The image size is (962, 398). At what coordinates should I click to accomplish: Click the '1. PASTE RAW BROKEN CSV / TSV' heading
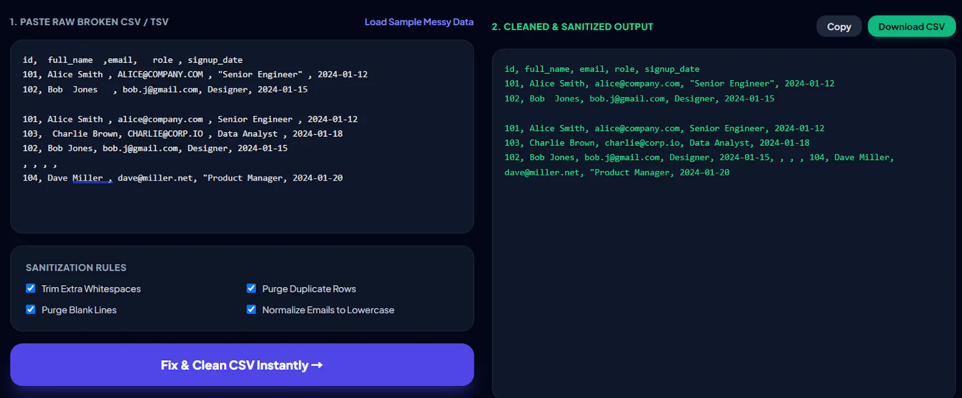coord(89,22)
